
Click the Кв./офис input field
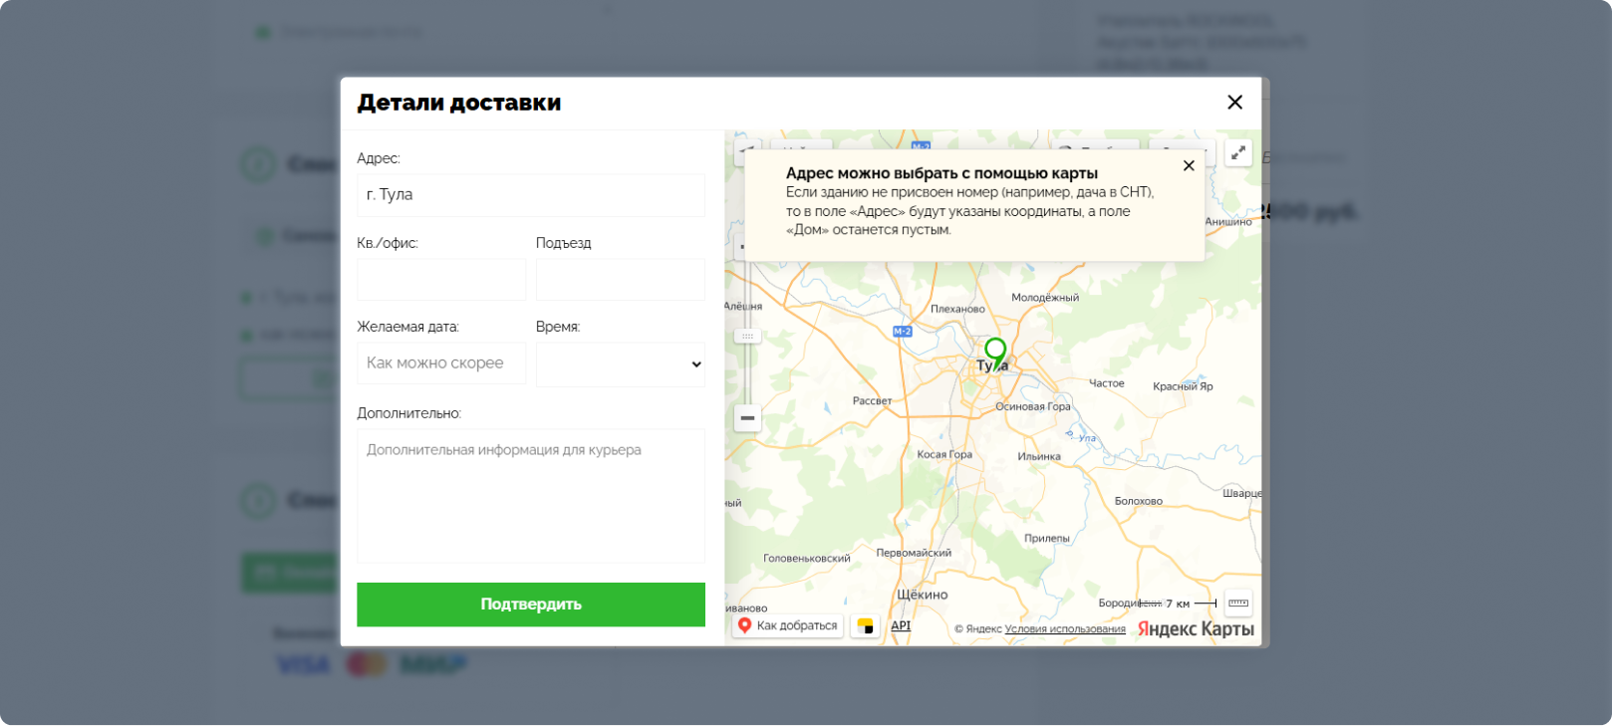[440, 280]
